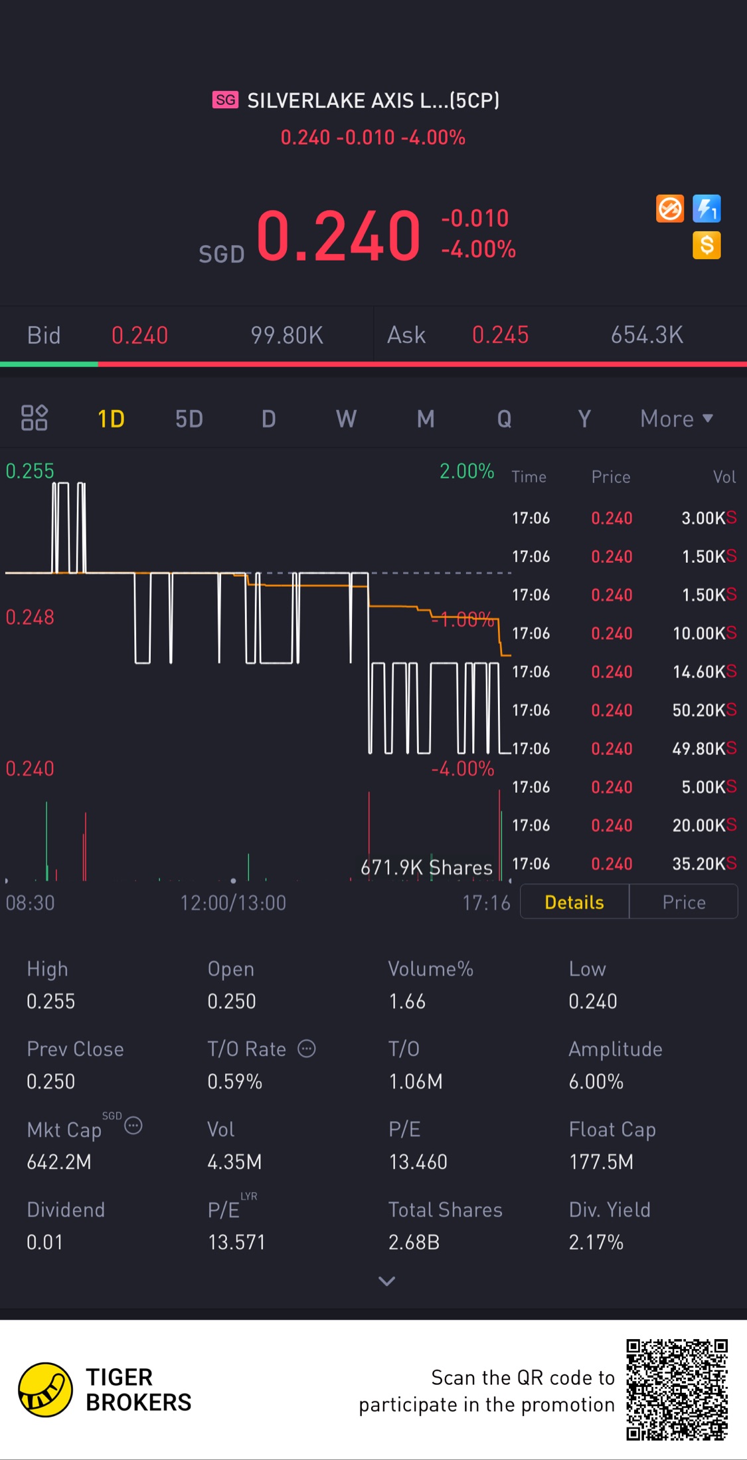
Task: Tap the bid/ask ratio bar
Action: pyautogui.click(x=373, y=364)
